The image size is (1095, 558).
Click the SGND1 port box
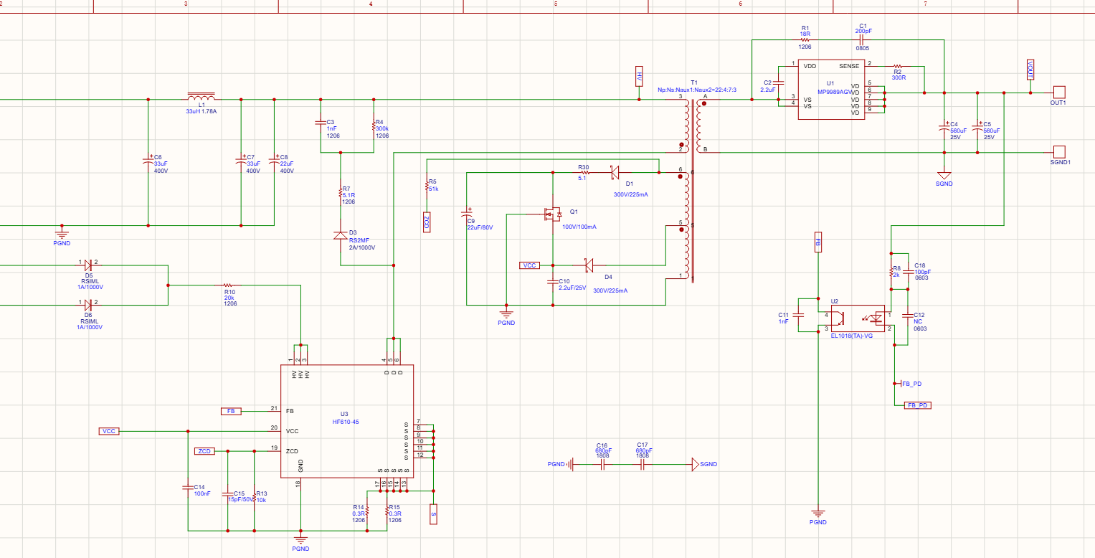[x=1058, y=152]
